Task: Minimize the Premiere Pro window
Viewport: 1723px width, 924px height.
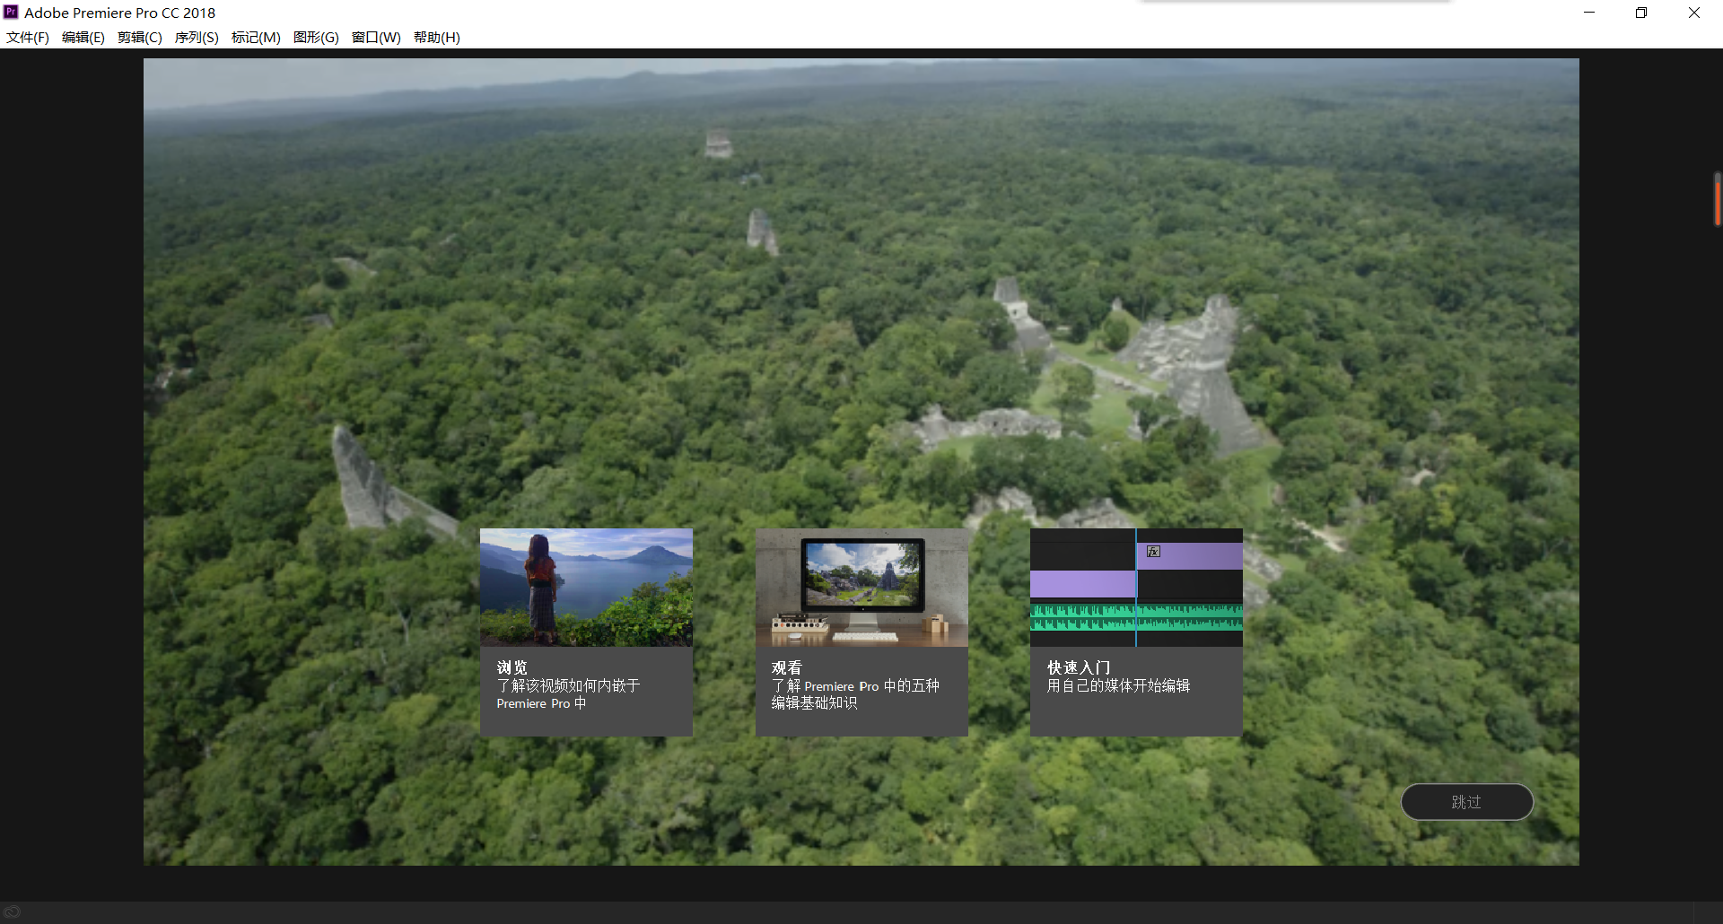Action: (1589, 13)
